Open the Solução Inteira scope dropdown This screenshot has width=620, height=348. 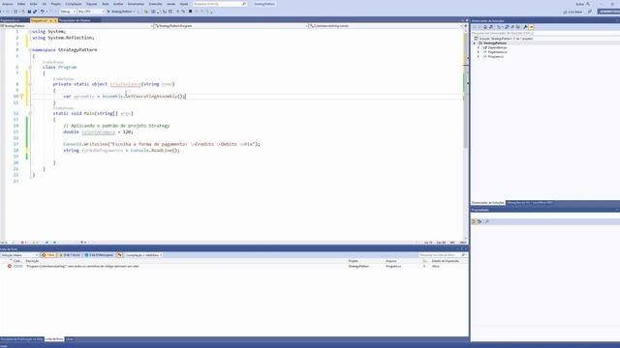19,255
